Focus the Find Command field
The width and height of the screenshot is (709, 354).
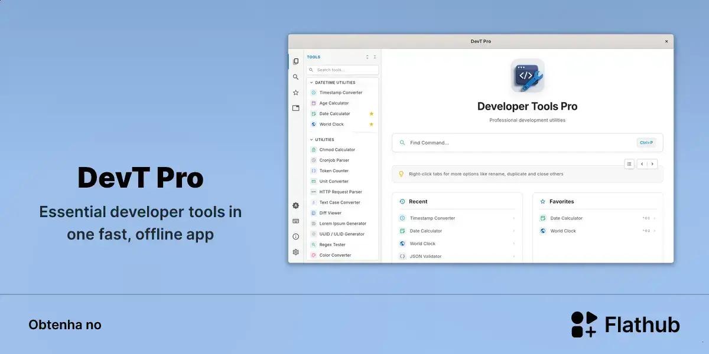(x=528, y=143)
